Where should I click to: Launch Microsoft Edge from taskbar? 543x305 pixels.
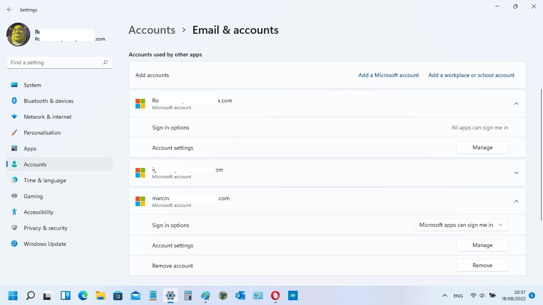83,295
